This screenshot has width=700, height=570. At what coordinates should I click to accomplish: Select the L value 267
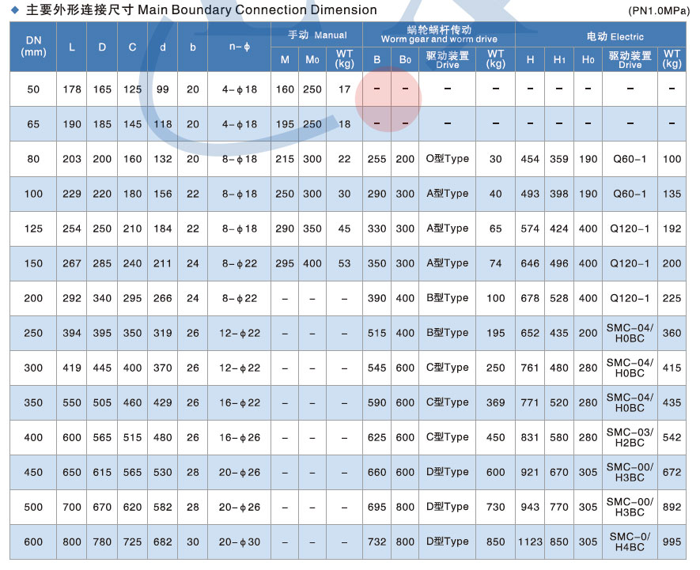click(72, 263)
